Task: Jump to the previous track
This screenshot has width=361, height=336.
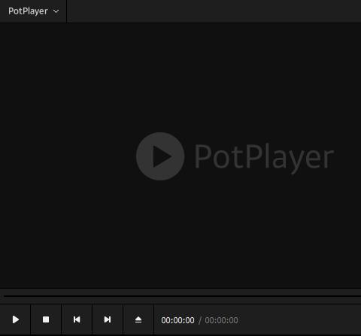Action: point(77,319)
